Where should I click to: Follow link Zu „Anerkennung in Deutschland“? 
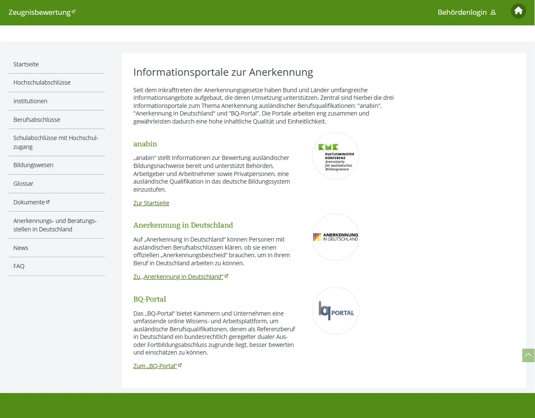(x=181, y=277)
